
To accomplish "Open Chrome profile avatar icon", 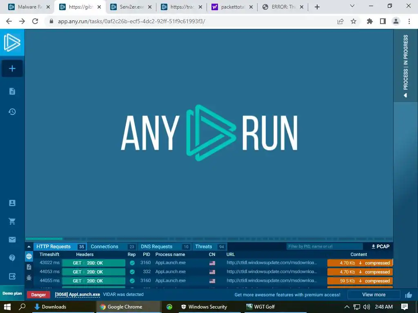I will pyautogui.click(x=396, y=21).
